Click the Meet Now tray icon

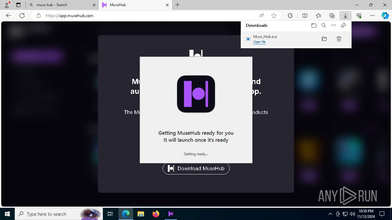coord(338,214)
